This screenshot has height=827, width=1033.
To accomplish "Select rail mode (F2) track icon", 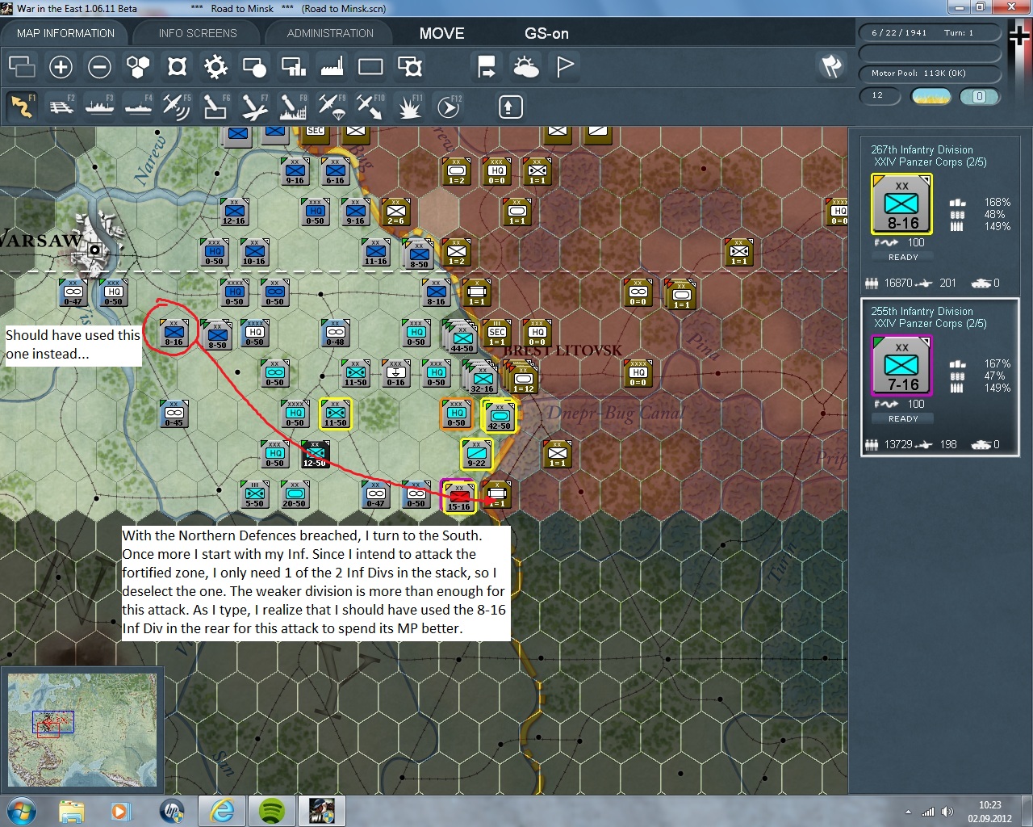I will (61, 107).
